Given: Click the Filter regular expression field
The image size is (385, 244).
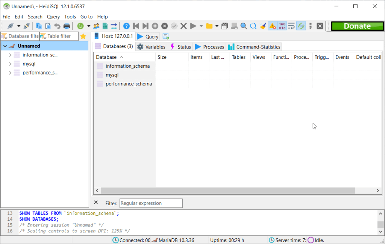Looking at the screenshot, I should [x=151, y=203].
